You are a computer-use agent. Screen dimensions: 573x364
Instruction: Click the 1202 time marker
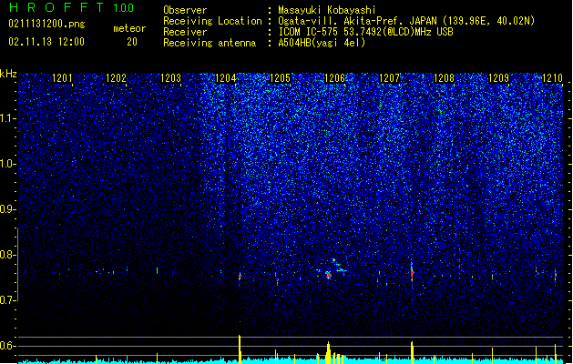point(117,77)
